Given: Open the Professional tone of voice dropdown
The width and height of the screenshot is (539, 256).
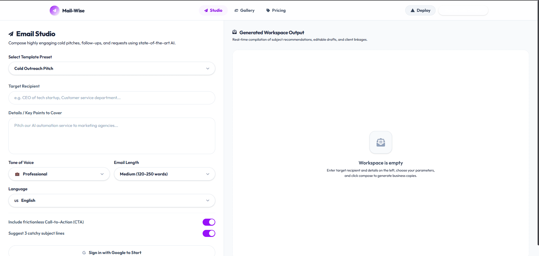Looking at the screenshot, I should click(x=59, y=174).
